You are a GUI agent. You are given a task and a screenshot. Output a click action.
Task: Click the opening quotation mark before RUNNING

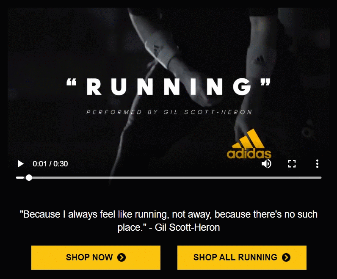[x=72, y=82]
